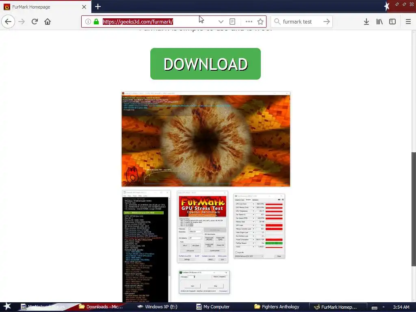Switch to My Computer taskbar window

[213, 307]
